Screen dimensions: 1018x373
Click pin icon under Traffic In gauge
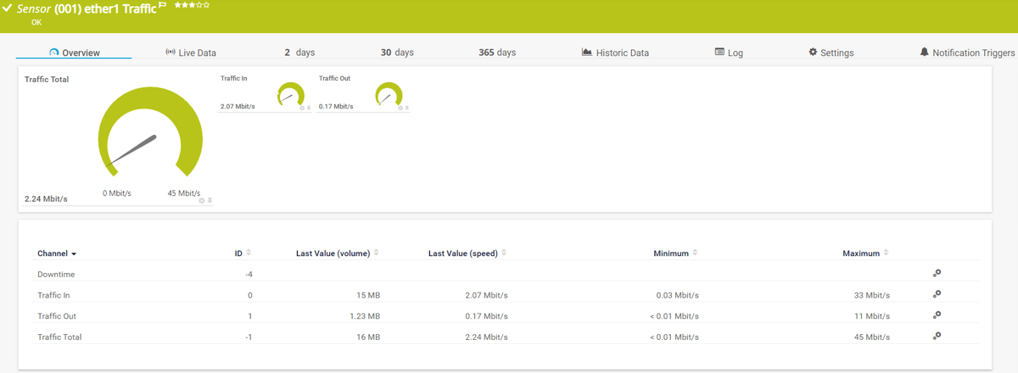click(x=309, y=108)
